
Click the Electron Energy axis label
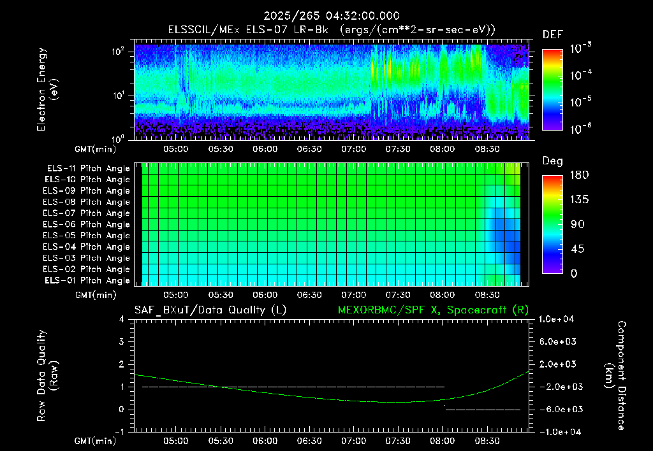tap(47, 89)
